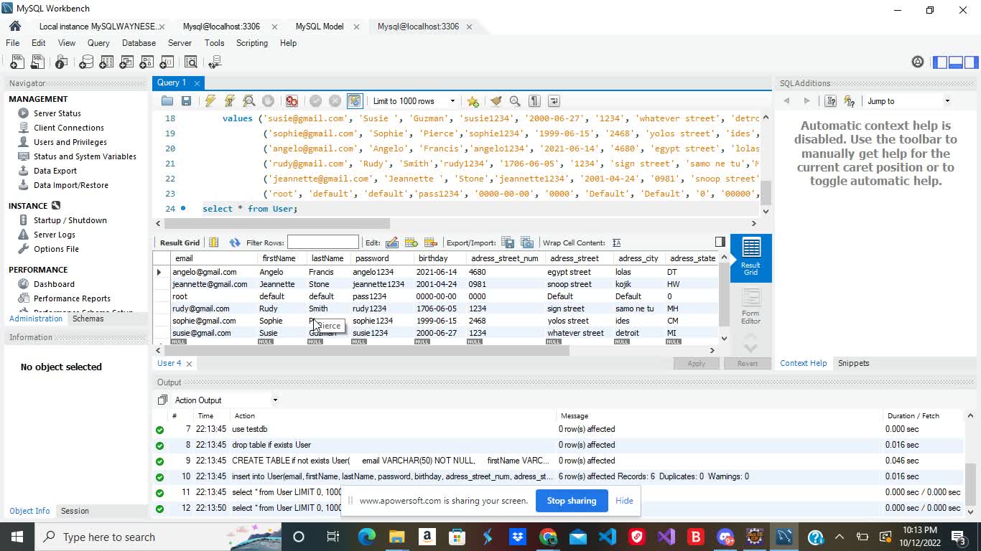Click the save script floppy disk icon

point(186,101)
